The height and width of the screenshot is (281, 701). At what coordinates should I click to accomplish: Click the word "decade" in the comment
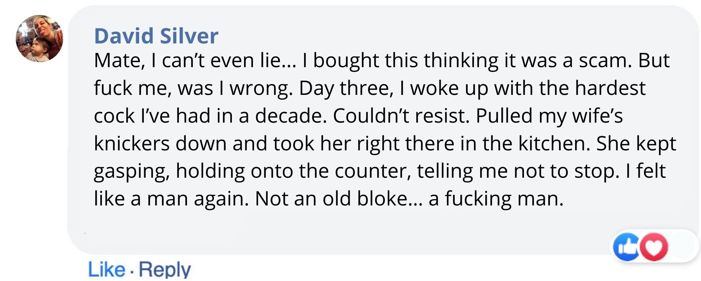point(290,116)
